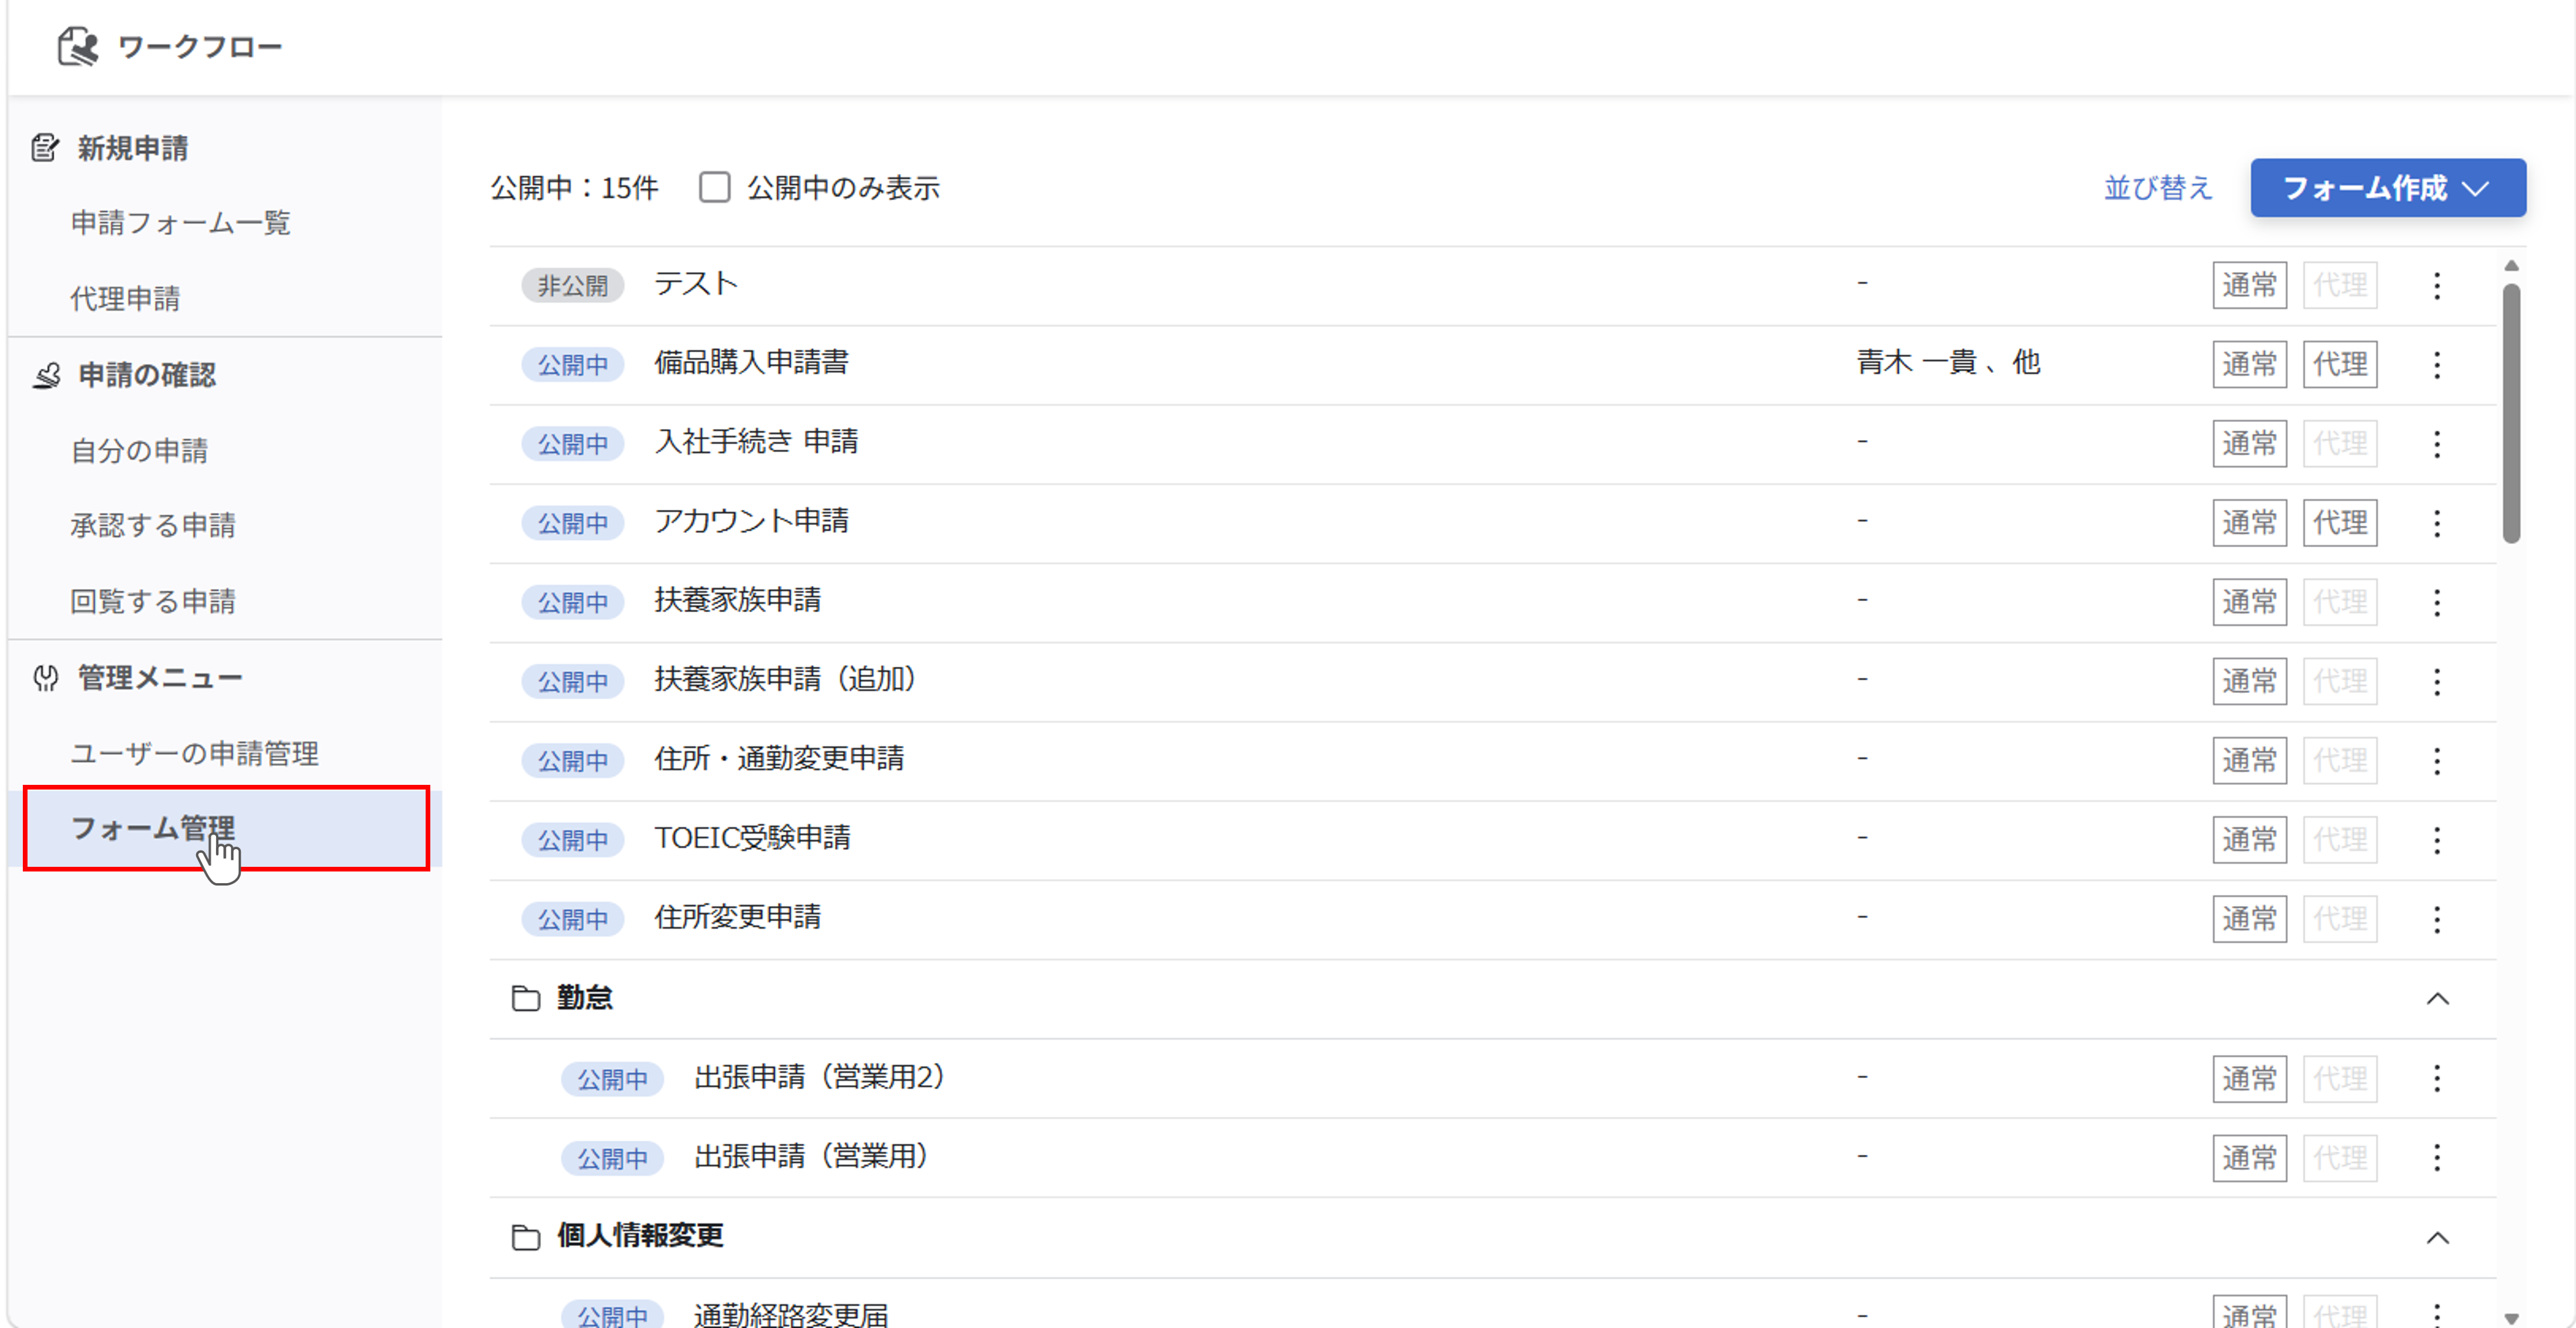Open ユーザーの申請管理 page
Screen dimensions: 2576x1328
(194, 753)
